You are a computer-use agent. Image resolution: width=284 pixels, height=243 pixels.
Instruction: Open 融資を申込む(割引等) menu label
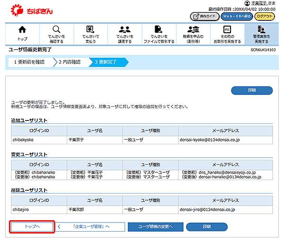coord(193,39)
